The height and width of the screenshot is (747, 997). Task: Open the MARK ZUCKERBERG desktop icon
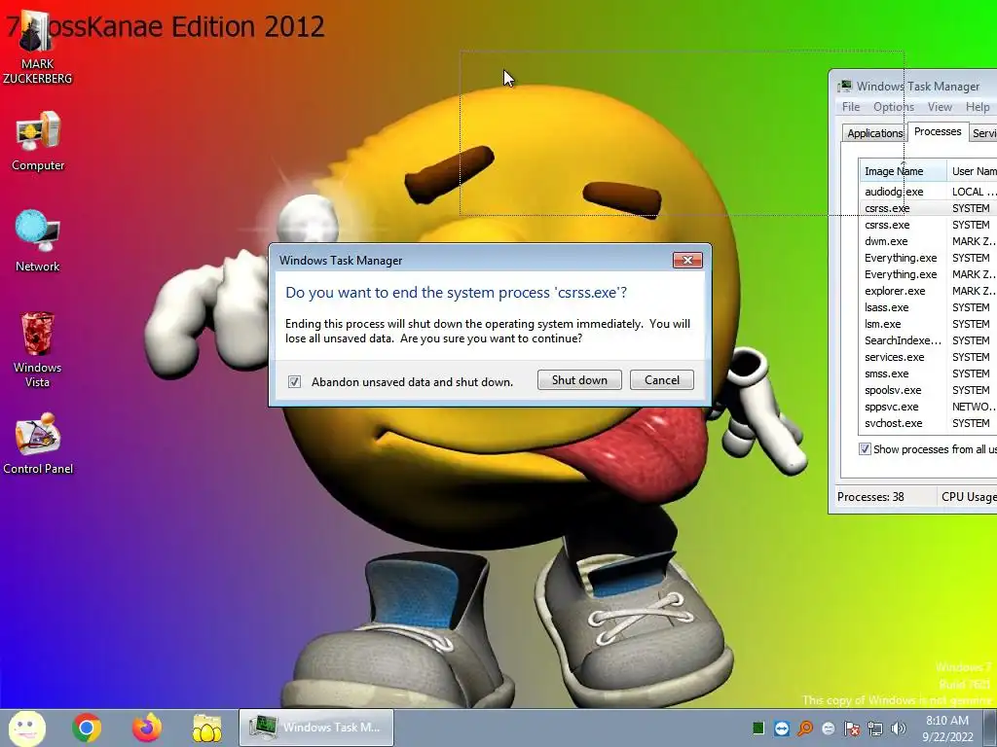[x=37, y=48]
